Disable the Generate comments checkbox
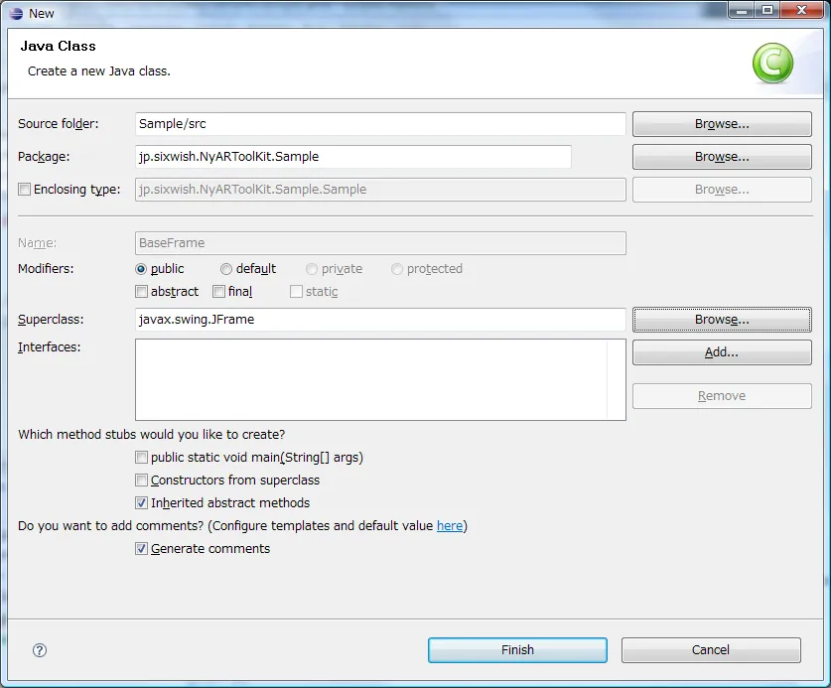Viewport: 831px width, 688px height. tap(142, 549)
